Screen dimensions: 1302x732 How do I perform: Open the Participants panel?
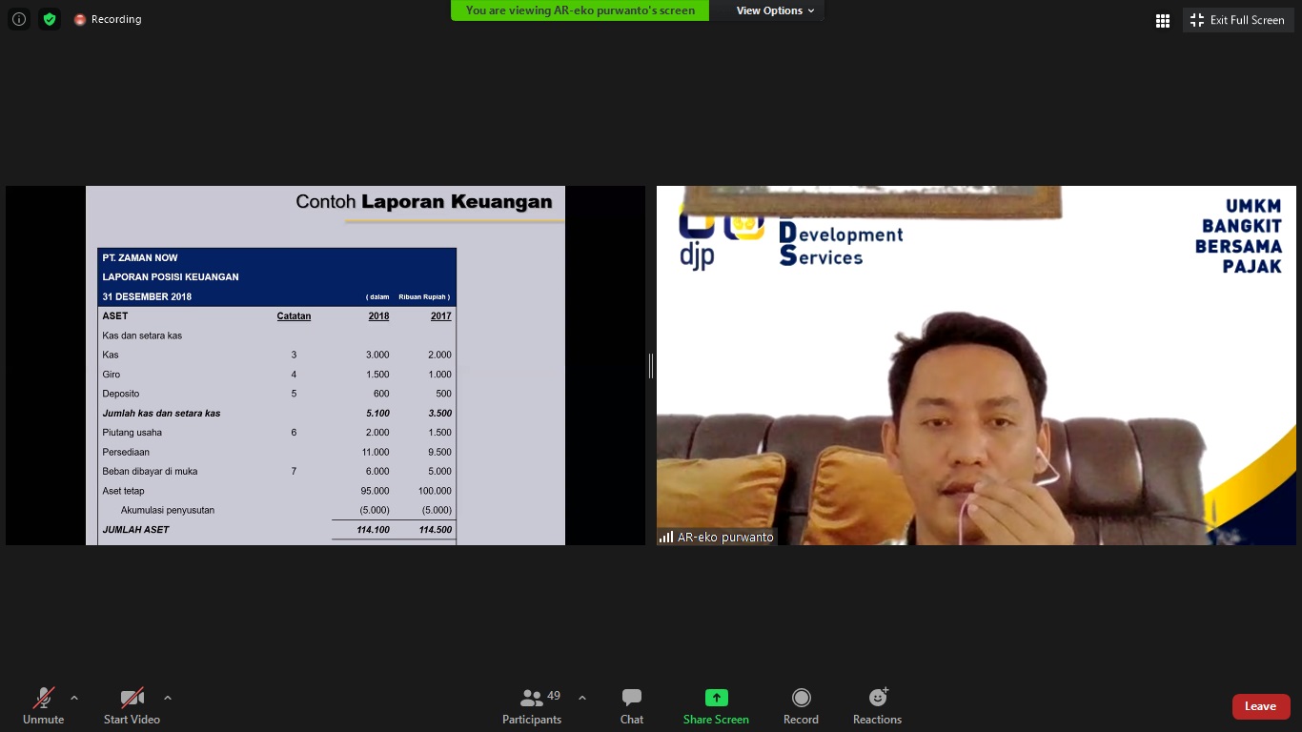pos(532,706)
